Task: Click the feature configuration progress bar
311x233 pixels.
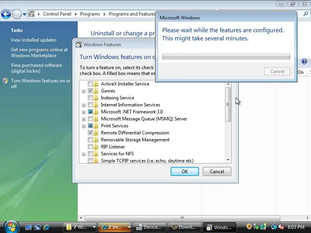Action: (x=226, y=56)
